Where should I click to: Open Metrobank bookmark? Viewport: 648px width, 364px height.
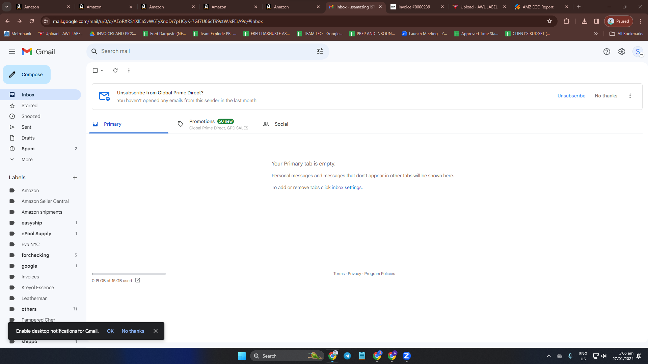(18, 34)
